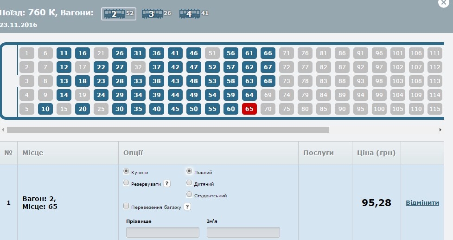Image resolution: width=453 pixels, height=240 pixels.
Task: Click help icon beside Перевезення багажу
Action: [187, 207]
